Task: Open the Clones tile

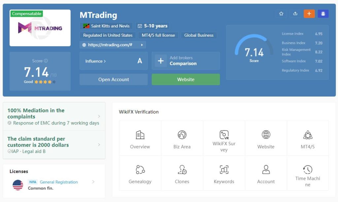Action: pyautogui.click(x=182, y=173)
